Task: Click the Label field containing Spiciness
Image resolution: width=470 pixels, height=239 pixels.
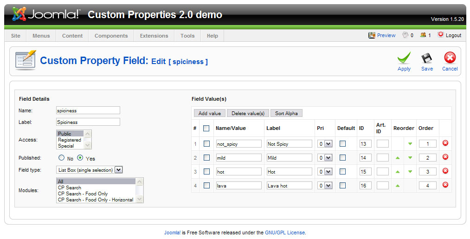Action: (88, 122)
